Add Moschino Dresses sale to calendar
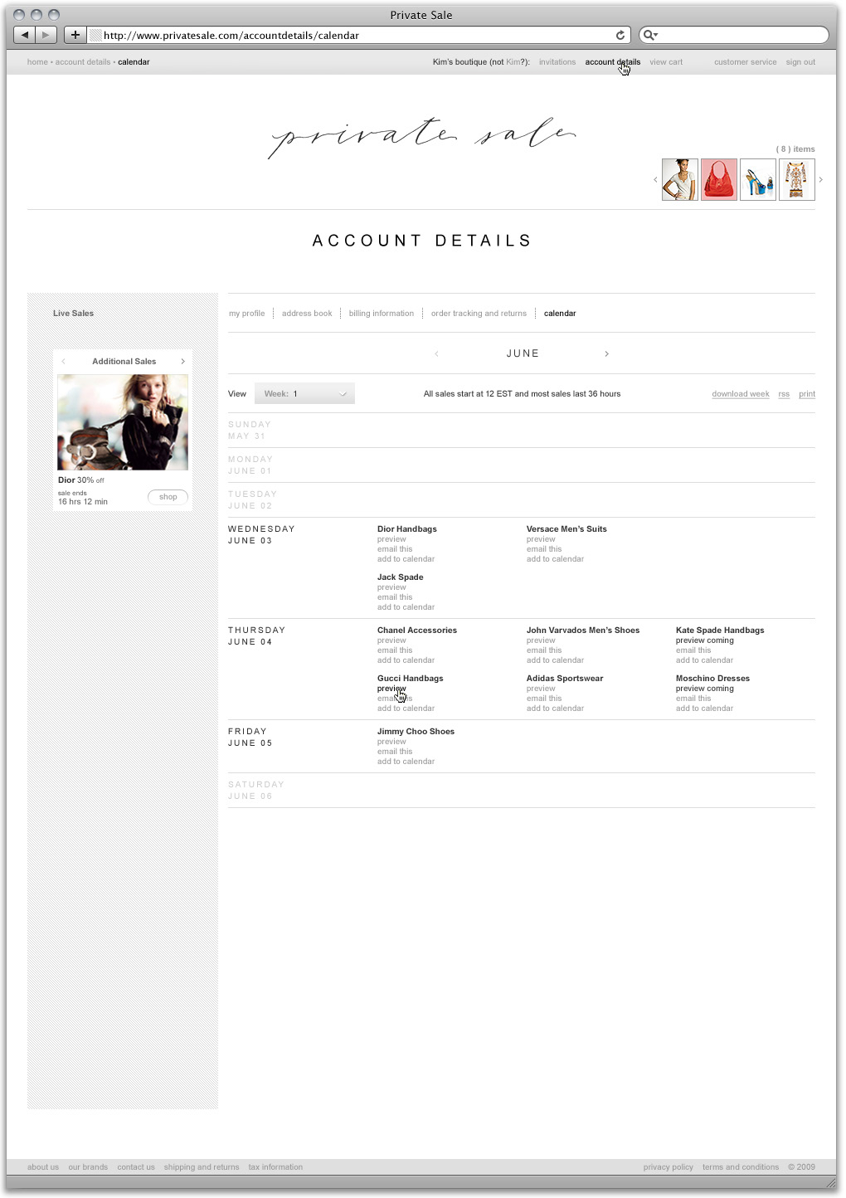This screenshot has height=1198, width=846. click(704, 709)
